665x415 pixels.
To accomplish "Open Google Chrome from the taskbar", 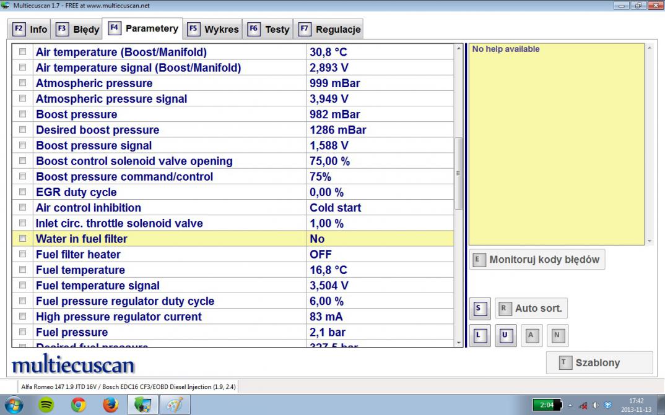I will (79, 405).
